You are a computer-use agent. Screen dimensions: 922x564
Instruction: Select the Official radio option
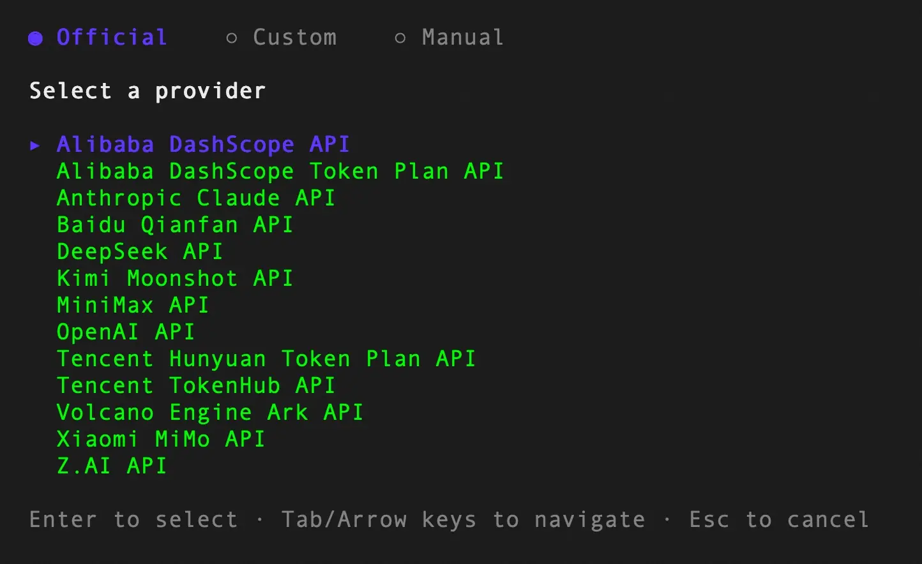click(x=98, y=38)
